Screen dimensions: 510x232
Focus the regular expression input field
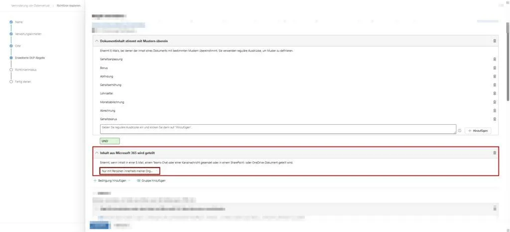pyautogui.click(x=278, y=129)
